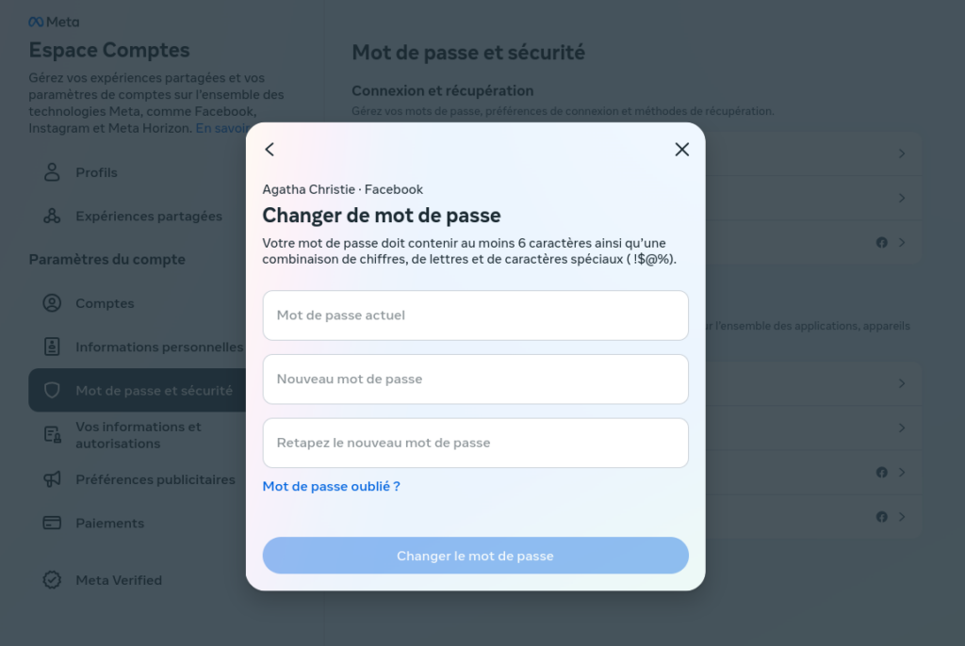
Task: Focus the Retapez le nouveau mot de passe field
Action: pos(475,443)
